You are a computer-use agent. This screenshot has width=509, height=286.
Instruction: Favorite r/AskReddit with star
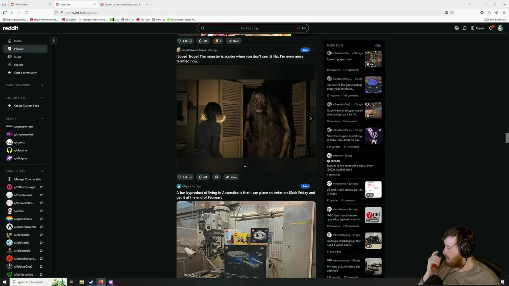click(x=41, y=243)
